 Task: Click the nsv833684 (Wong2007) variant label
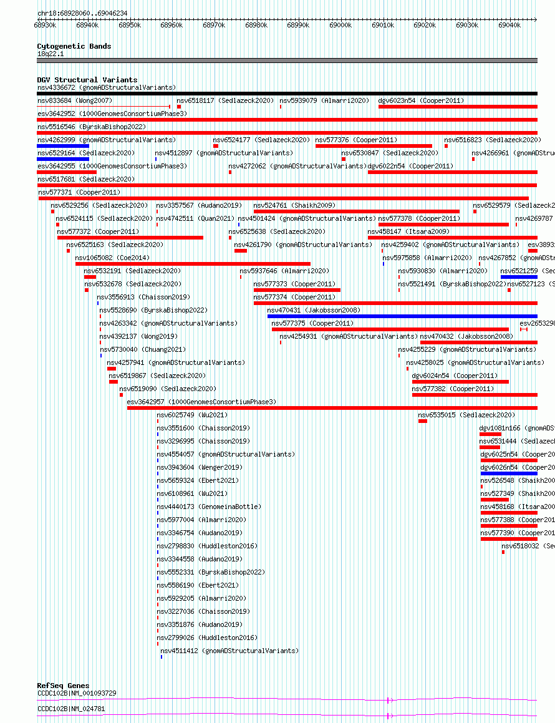click(x=75, y=100)
